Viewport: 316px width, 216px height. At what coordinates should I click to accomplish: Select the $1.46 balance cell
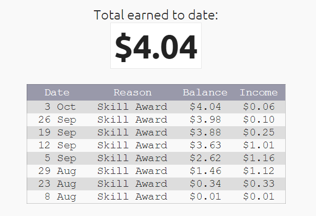(x=205, y=171)
